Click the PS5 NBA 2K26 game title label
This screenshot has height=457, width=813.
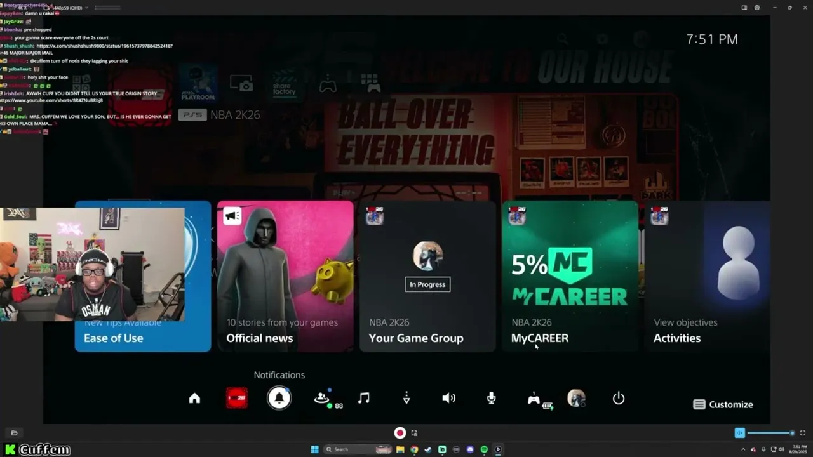(219, 115)
